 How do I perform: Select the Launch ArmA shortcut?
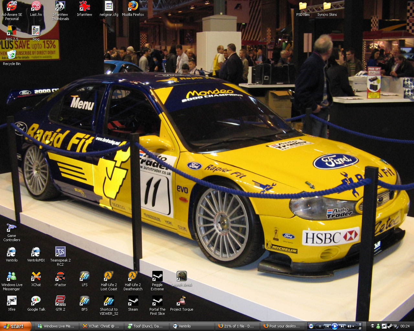coord(181,279)
